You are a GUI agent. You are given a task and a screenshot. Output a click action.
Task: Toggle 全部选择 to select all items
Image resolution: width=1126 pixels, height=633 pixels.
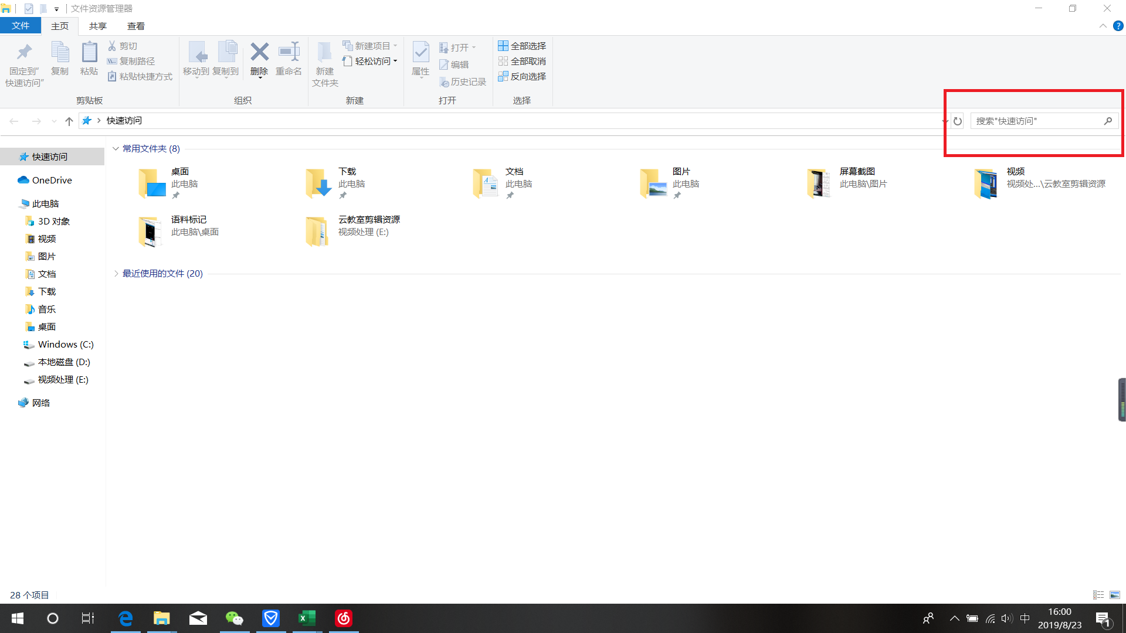521,45
